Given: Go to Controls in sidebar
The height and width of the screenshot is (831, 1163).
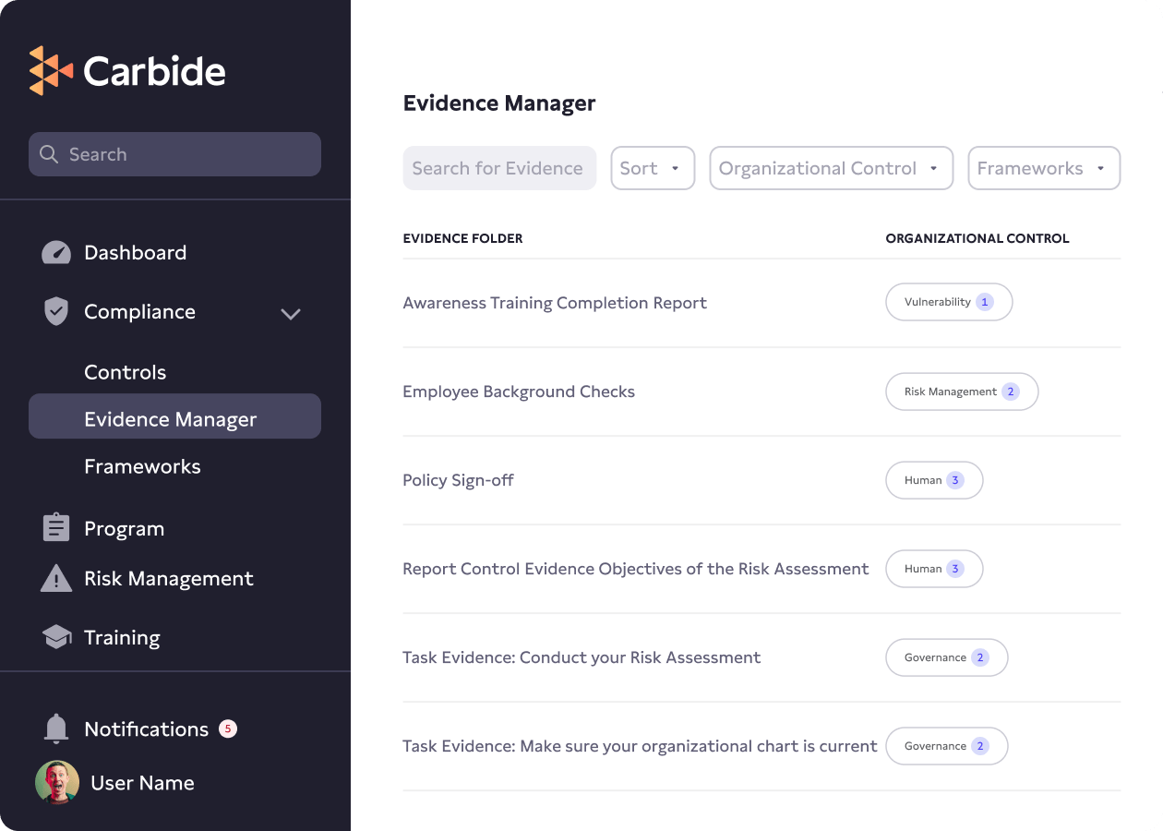Looking at the screenshot, I should coord(126,372).
